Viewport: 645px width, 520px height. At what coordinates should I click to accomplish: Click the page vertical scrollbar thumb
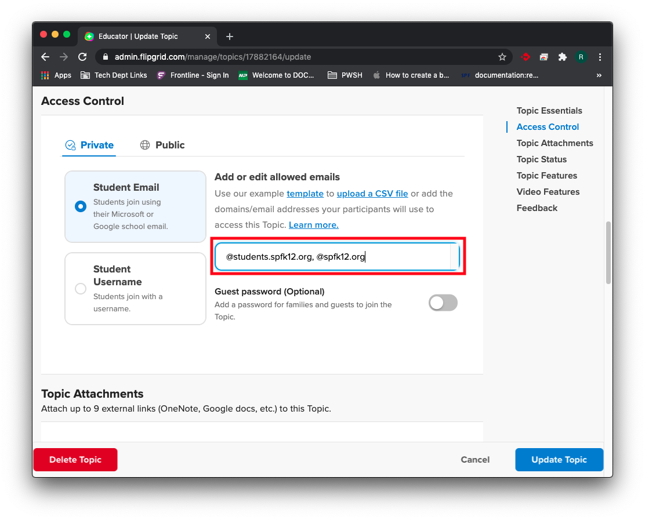[608, 252]
